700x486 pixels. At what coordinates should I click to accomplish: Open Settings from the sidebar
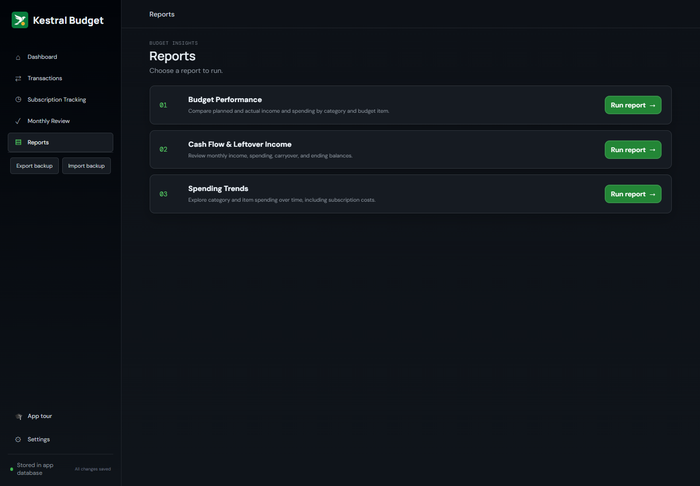[x=60, y=439]
